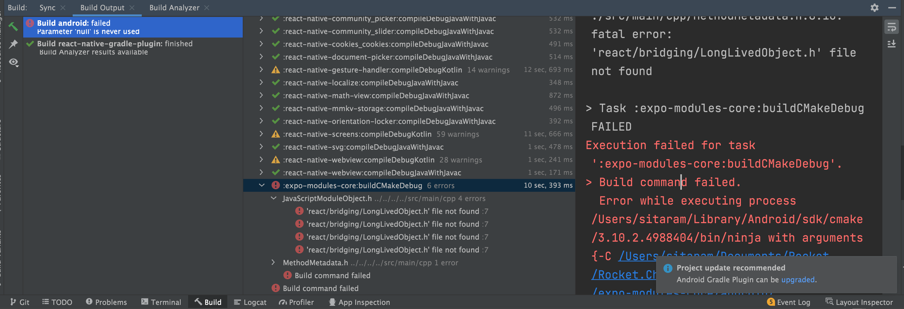The image size is (904, 309).
Task: Click scroll to end icon in console
Action: [x=891, y=44]
